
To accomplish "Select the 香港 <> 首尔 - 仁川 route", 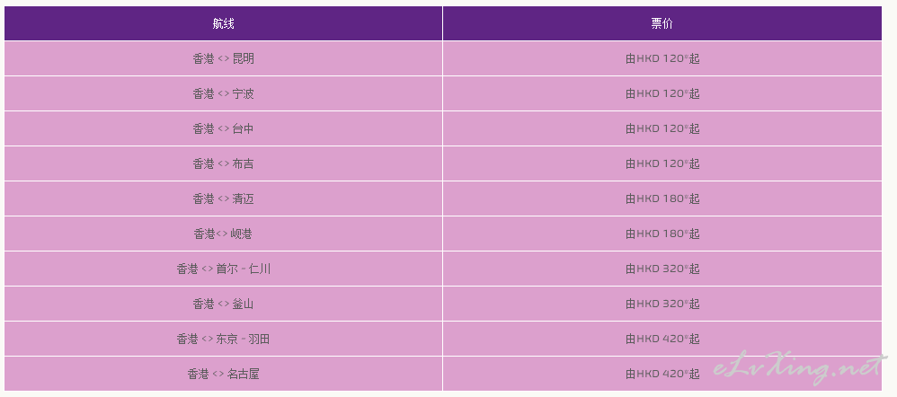I will pos(223,269).
